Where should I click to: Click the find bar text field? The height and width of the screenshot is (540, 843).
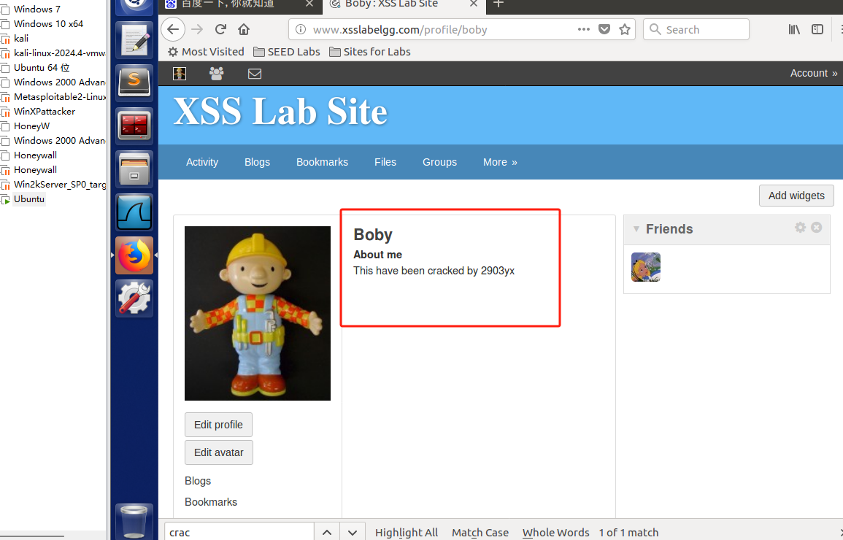pyautogui.click(x=239, y=532)
